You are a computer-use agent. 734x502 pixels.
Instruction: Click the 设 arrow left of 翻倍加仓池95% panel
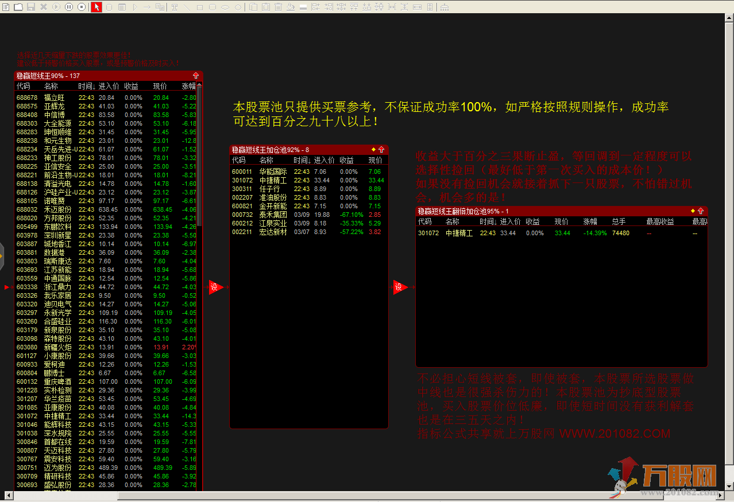point(400,286)
